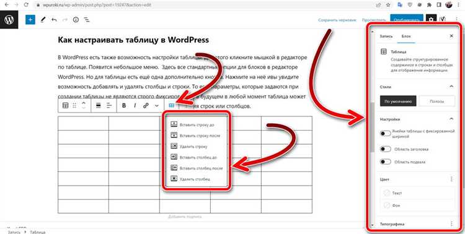465x234 pixels.
Task: Click Таблица in the bottom breadcrumb
Action: (x=37, y=232)
